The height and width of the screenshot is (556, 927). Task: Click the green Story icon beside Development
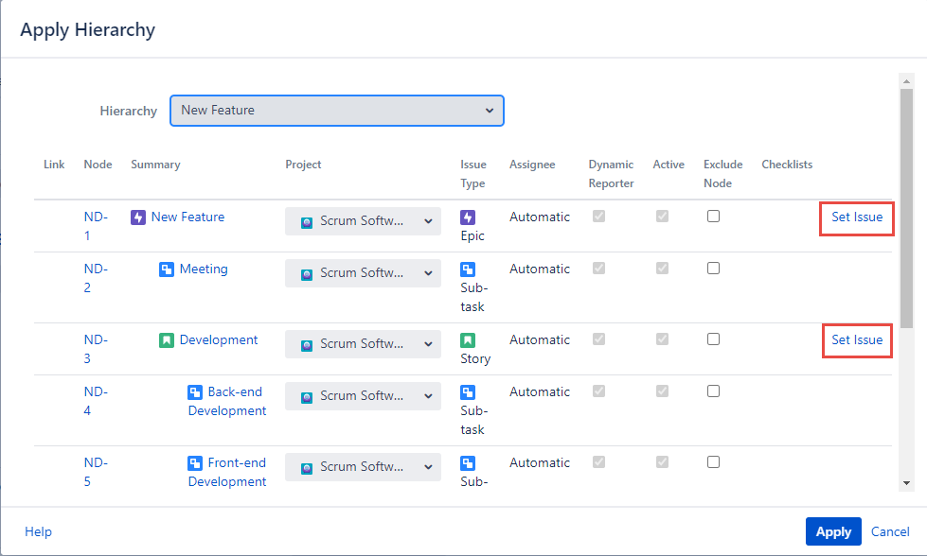(167, 340)
